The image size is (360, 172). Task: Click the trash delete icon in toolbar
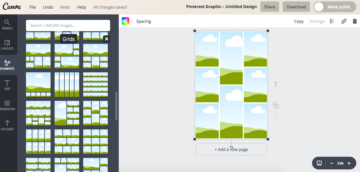(355, 21)
